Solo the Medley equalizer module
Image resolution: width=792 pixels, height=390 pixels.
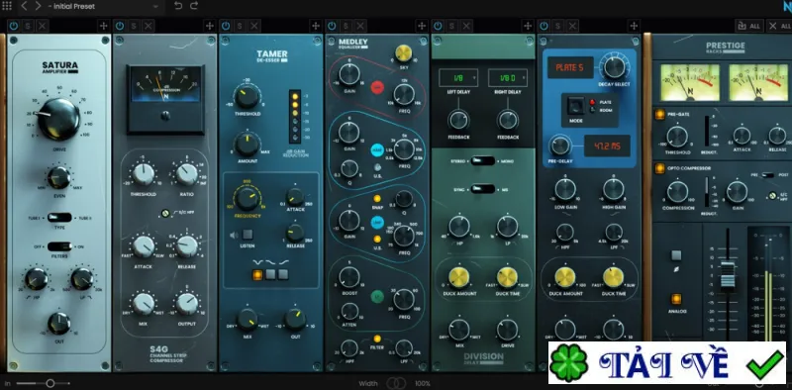pos(346,26)
